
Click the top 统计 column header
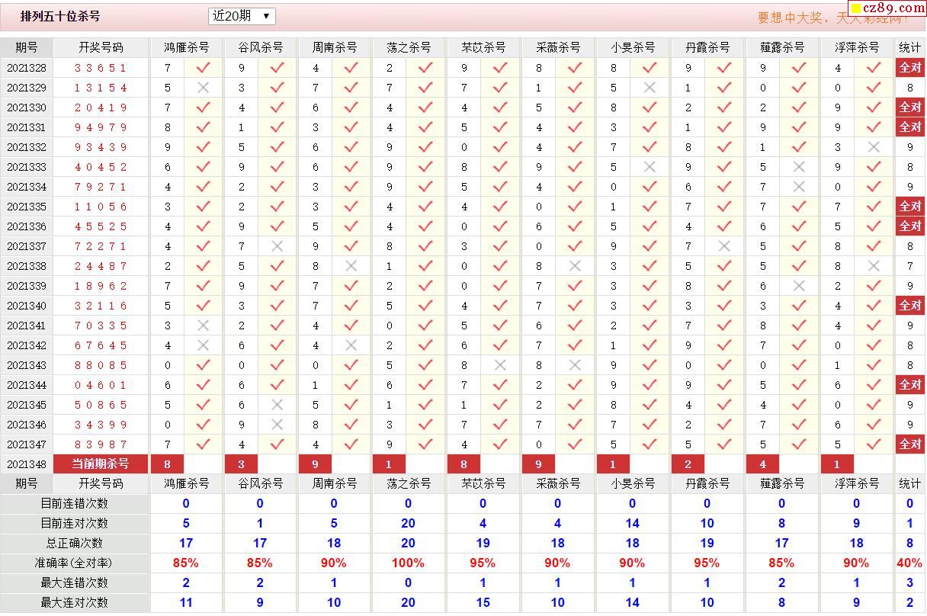click(910, 47)
